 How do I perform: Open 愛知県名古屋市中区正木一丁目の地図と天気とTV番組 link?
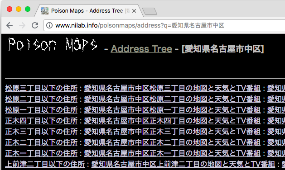pos(172,153)
